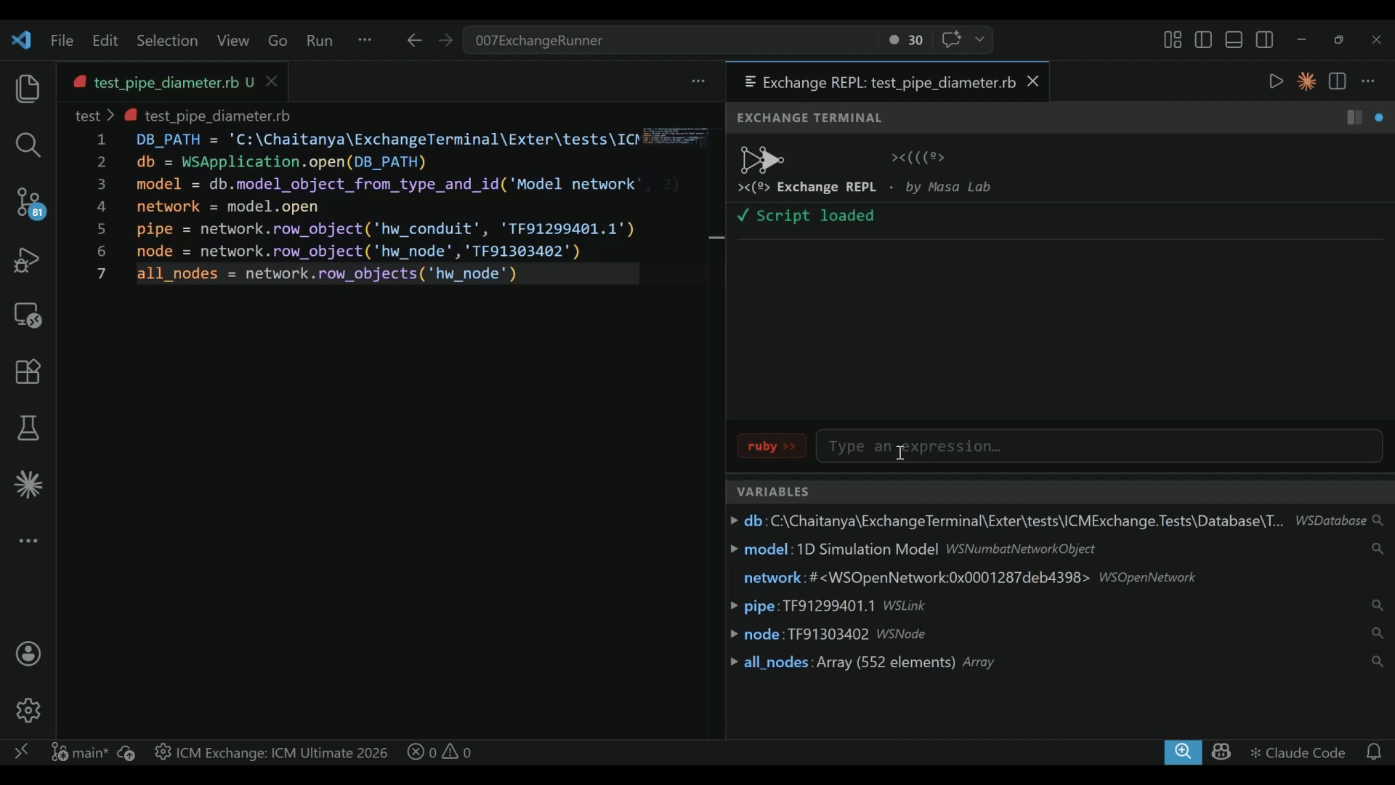This screenshot has height=785, width=1395.
Task: Open the Selection menu
Action: [166, 41]
